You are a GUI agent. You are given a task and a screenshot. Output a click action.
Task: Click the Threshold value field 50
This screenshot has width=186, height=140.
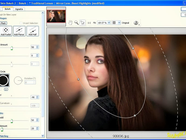(x=33, y=120)
